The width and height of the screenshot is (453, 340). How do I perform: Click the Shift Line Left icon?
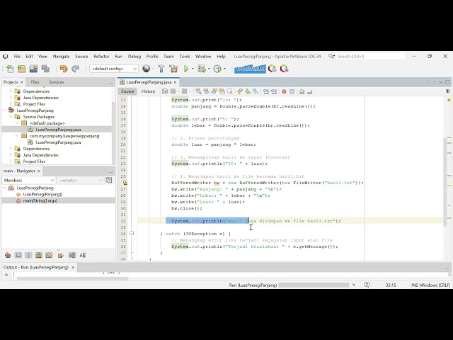266,91
